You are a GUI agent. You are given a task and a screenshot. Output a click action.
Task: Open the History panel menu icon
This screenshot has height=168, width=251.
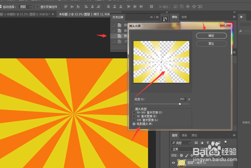click(x=157, y=17)
